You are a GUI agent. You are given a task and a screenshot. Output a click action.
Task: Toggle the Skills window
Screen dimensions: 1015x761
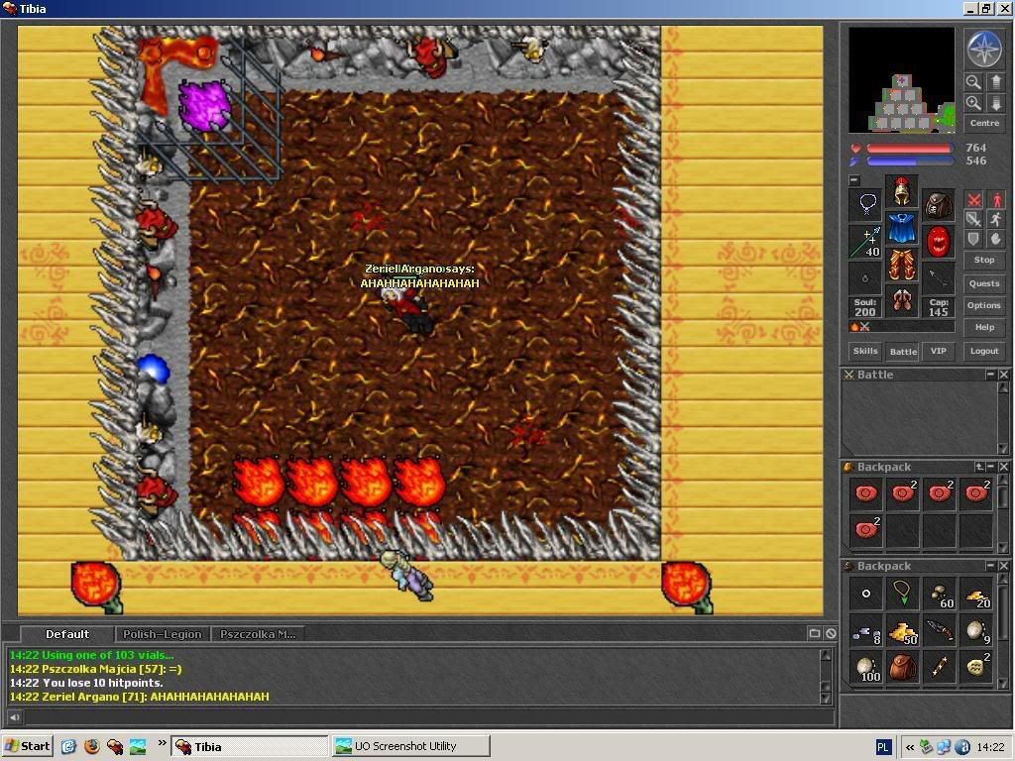click(x=865, y=351)
